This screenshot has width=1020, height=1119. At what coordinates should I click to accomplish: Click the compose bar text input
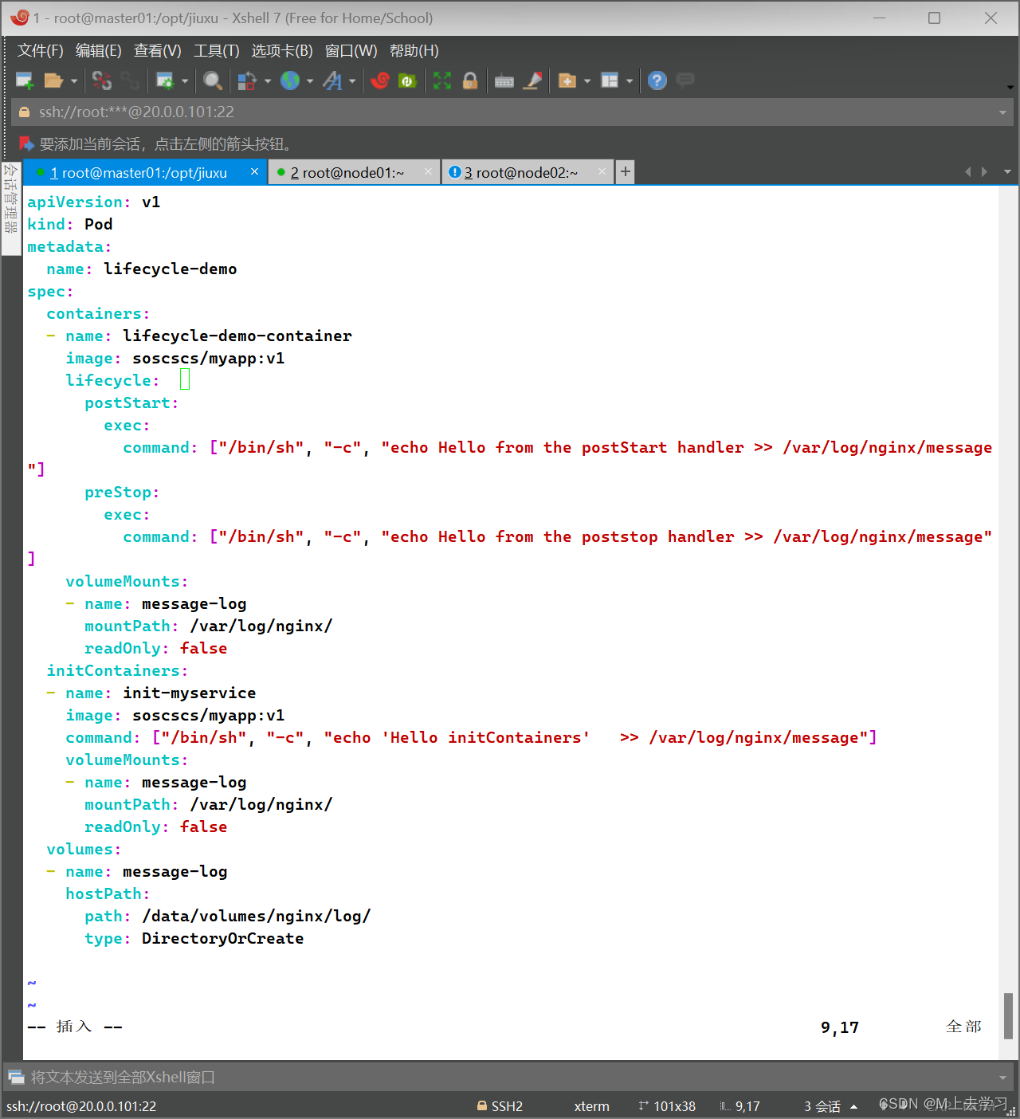tap(510, 1078)
